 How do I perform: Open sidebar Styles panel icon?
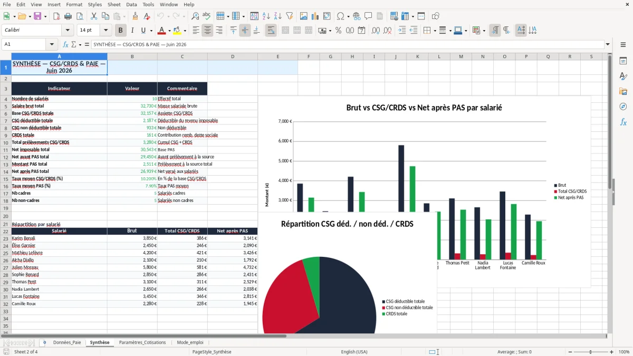623,76
